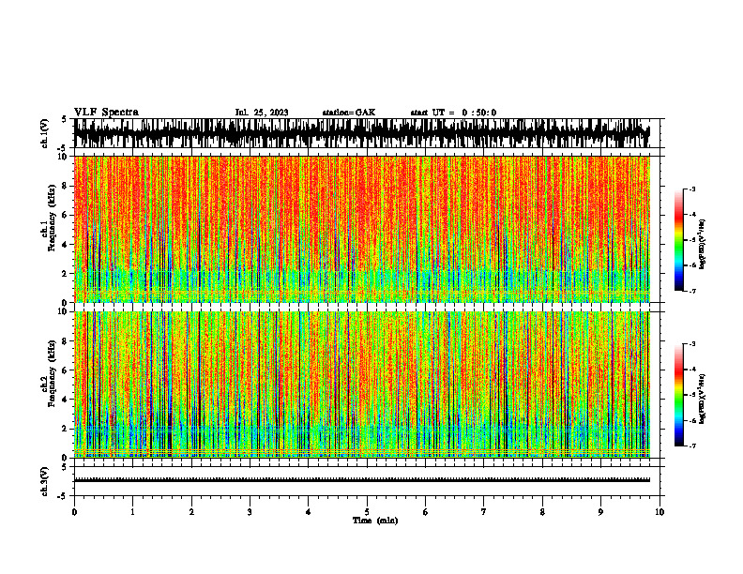743x574 pixels.
Task: Click the ch.1 waveform amplitude strip
Action: [362, 133]
